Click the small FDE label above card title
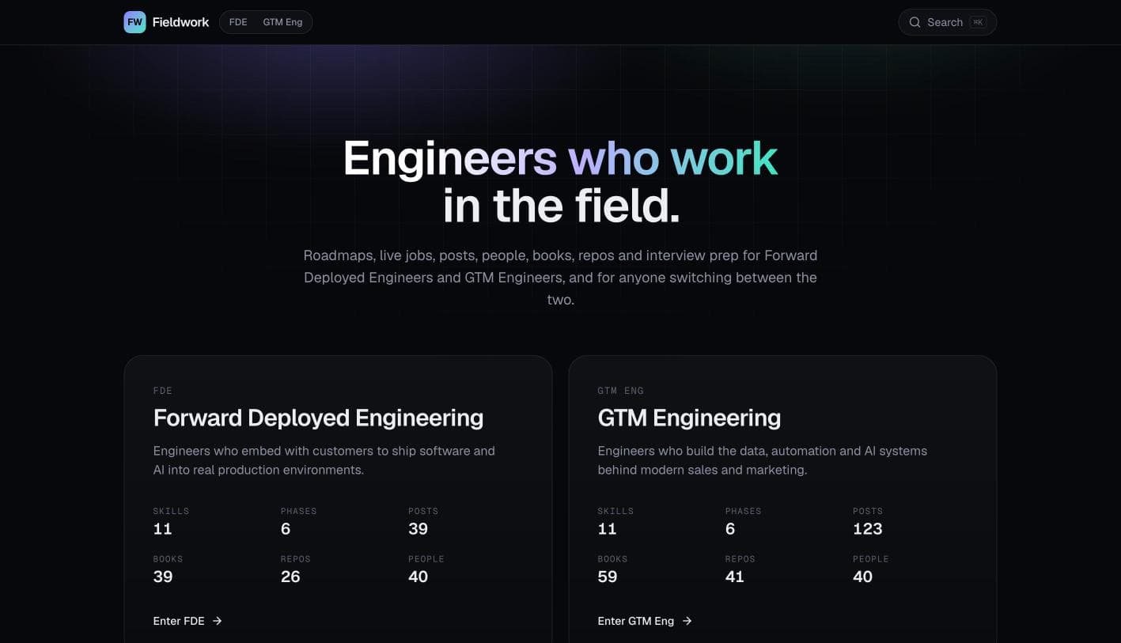Screen dimensions: 1121x643 tap(162, 391)
